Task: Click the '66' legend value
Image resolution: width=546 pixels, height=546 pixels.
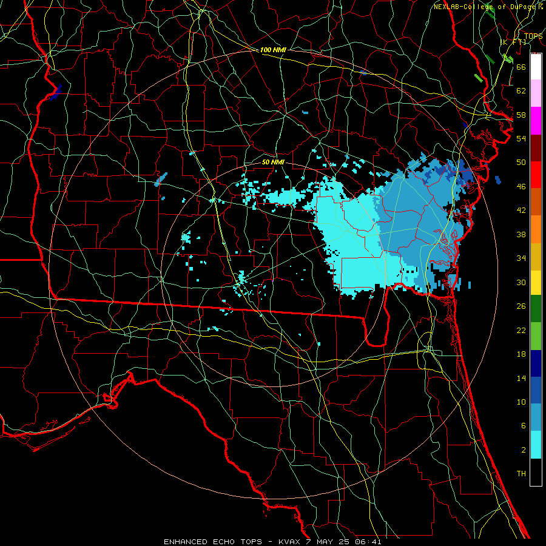Action: point(521,67)
